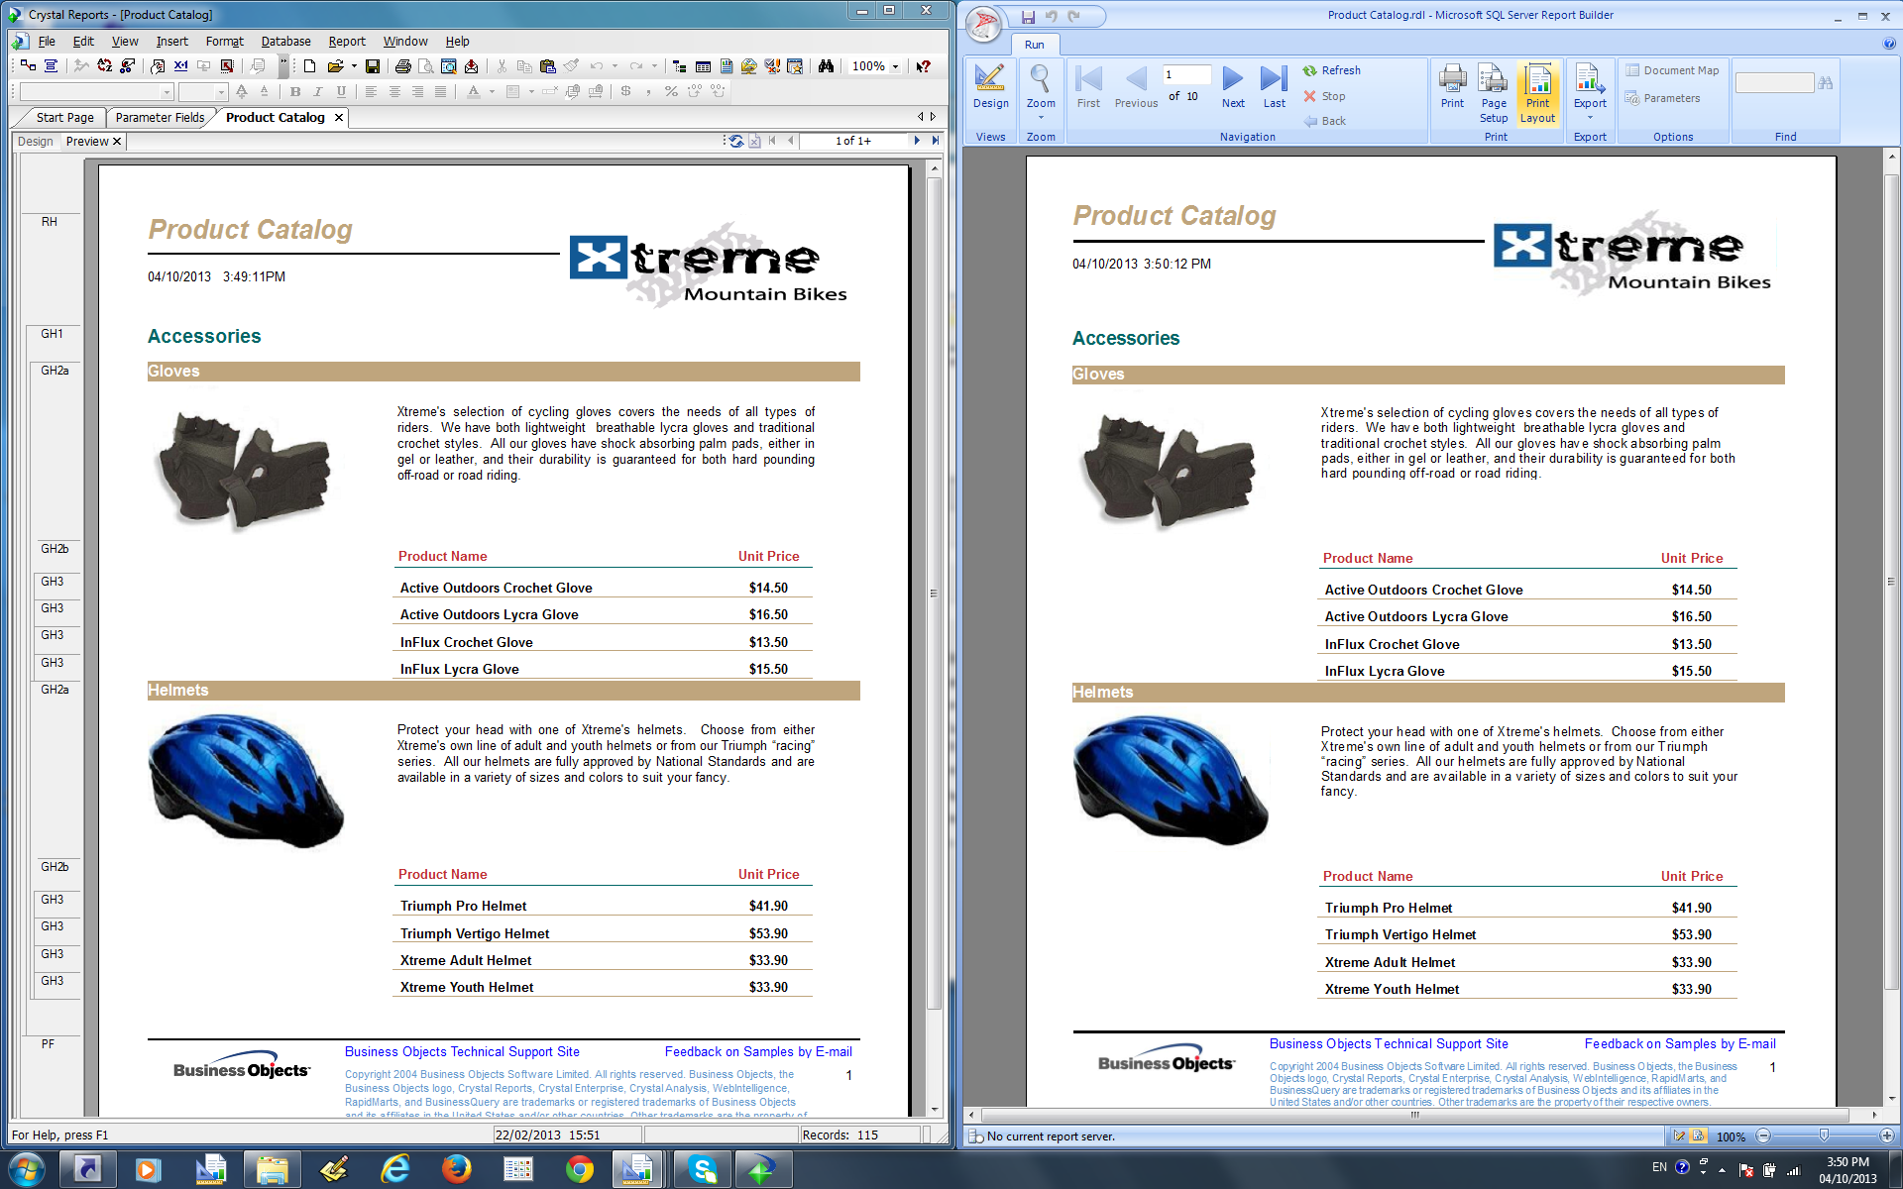Click the Find text box in Report Builder
This screenshot has width=1903, height=1189.
1775,83
